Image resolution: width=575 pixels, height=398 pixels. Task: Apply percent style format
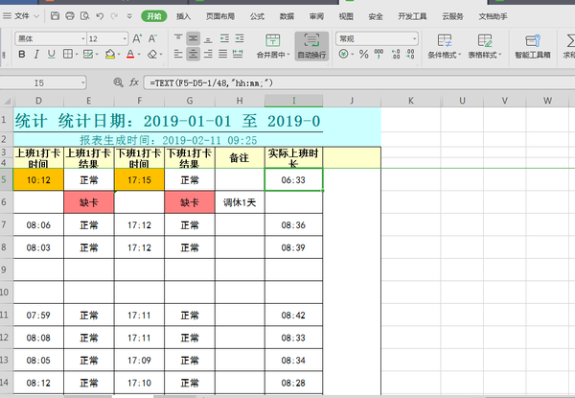(x=364, y=55)
